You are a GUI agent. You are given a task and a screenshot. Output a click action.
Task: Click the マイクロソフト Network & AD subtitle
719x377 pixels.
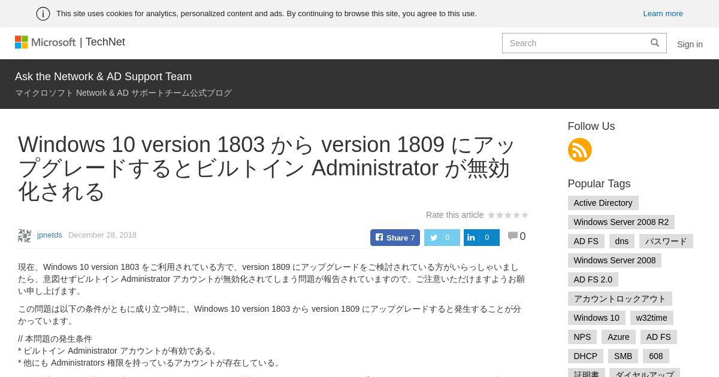[123, 93]
